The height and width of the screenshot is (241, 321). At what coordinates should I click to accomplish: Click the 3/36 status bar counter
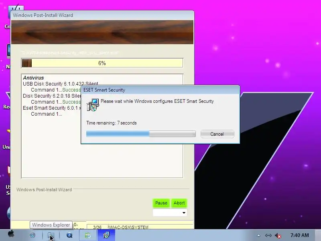point(97,227)
